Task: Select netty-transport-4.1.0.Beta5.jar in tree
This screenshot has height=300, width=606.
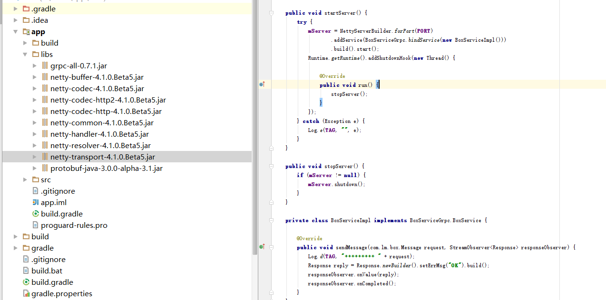Action: 102,157
